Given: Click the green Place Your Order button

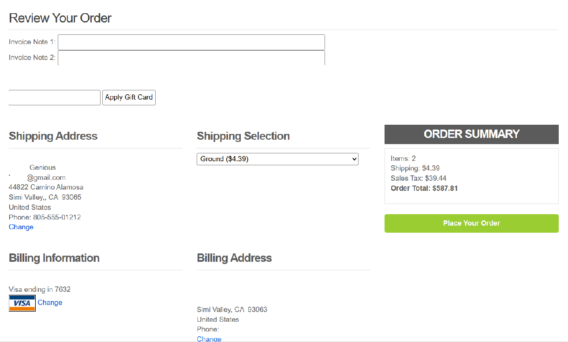Looking at the screenshot, I should pos(471,223).
